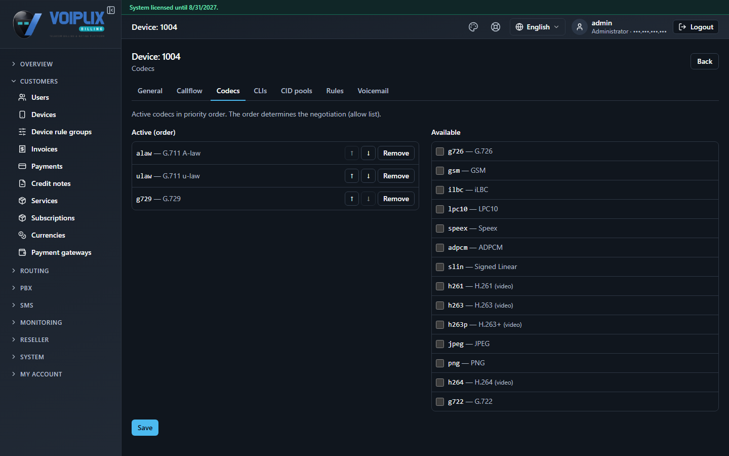
Task: Click the admin user avatar icon
Action: click(x=580, y=27)
